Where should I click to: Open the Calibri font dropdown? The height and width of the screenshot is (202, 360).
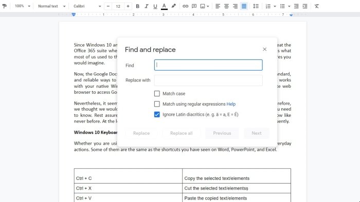click(87, 6)
